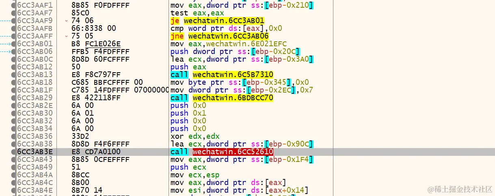Click the 'push eax' instruction
The height and width of the screenshot is (196, 495).
pos(188,67)
